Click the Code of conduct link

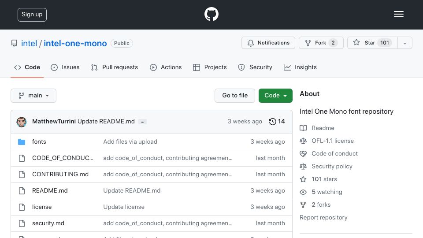tap(334, 153)
